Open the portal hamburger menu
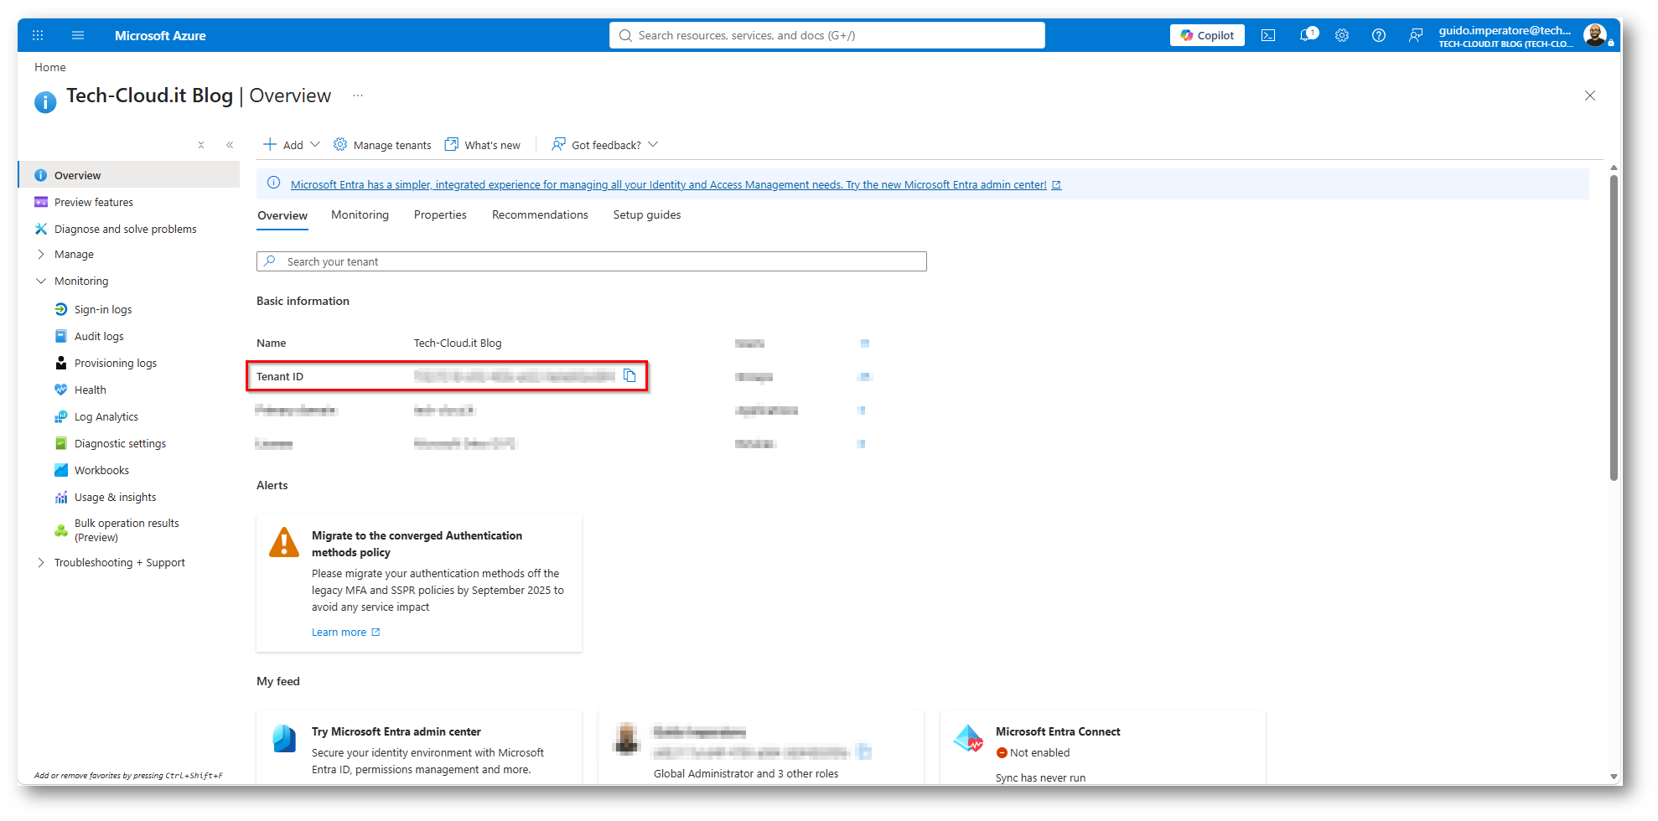The width and height of the screenshot is (1658, 821). click(x=78, y=35)
